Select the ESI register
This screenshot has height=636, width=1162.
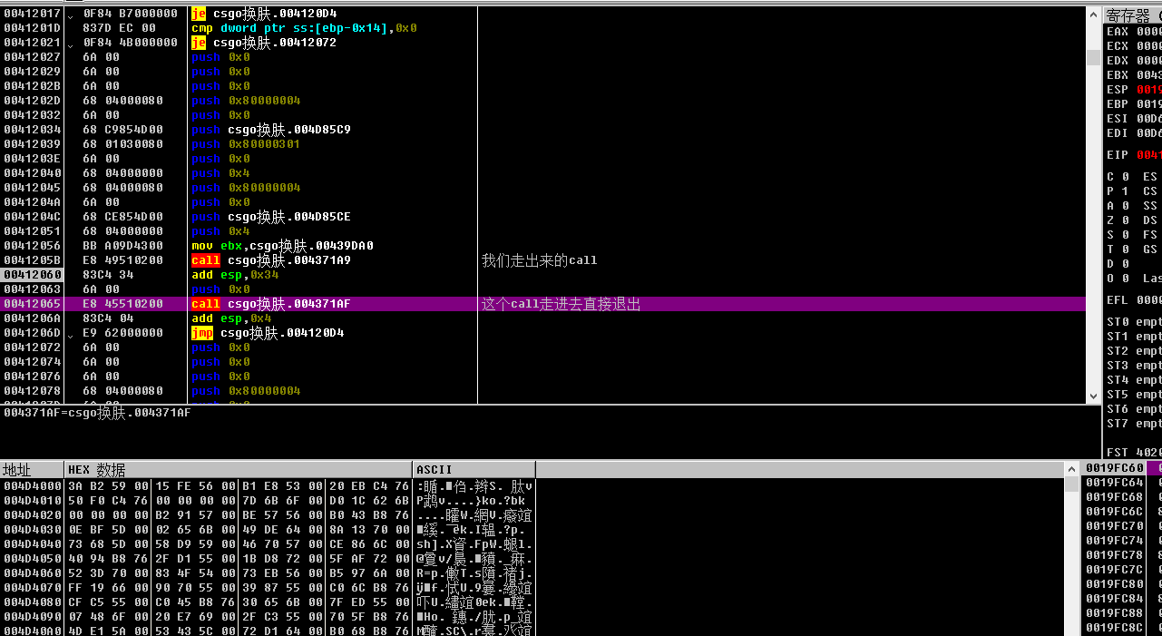pyautogui.click(x=1134, y=119)
